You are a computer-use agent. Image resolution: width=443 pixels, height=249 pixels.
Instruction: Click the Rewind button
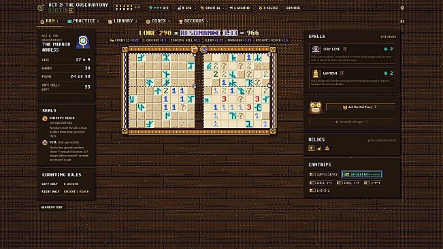352,122
